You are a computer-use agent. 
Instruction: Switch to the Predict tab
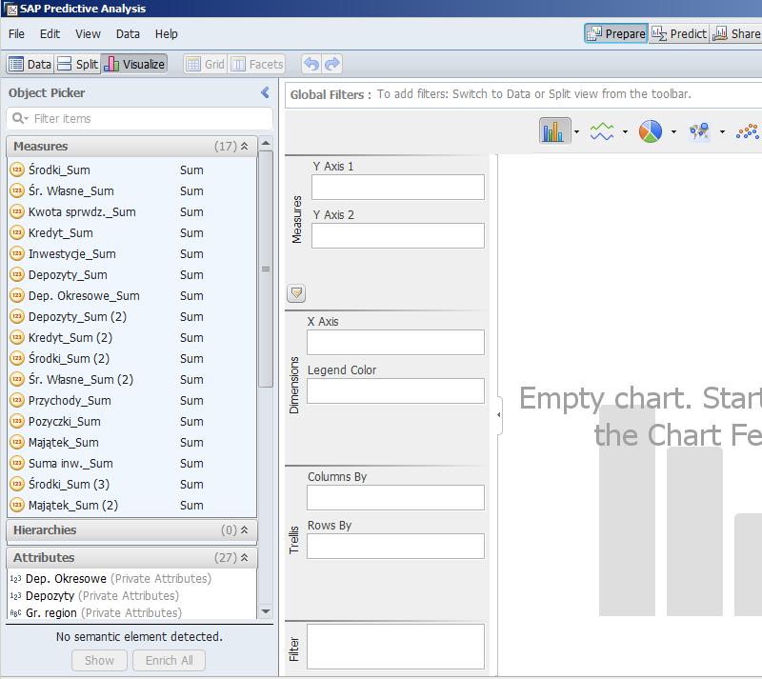tap(679, 33)
